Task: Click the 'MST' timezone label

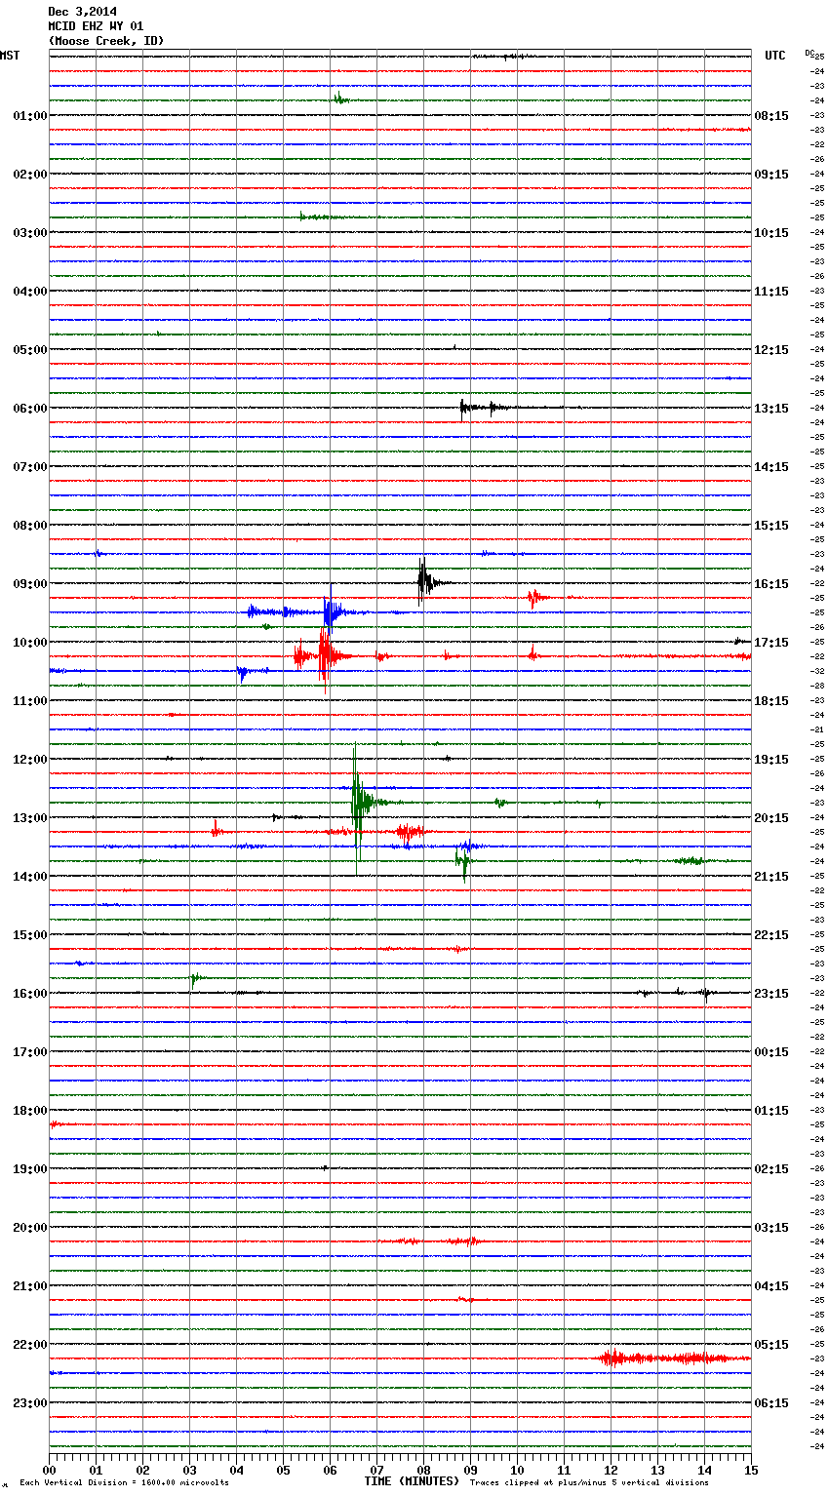Action: [10, 56]
